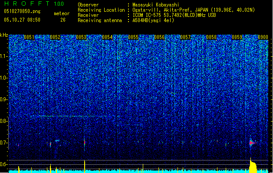Click the 0.7 kHz axis label
The height and width of the screenshot is (173, 273).
click(3, 143)
